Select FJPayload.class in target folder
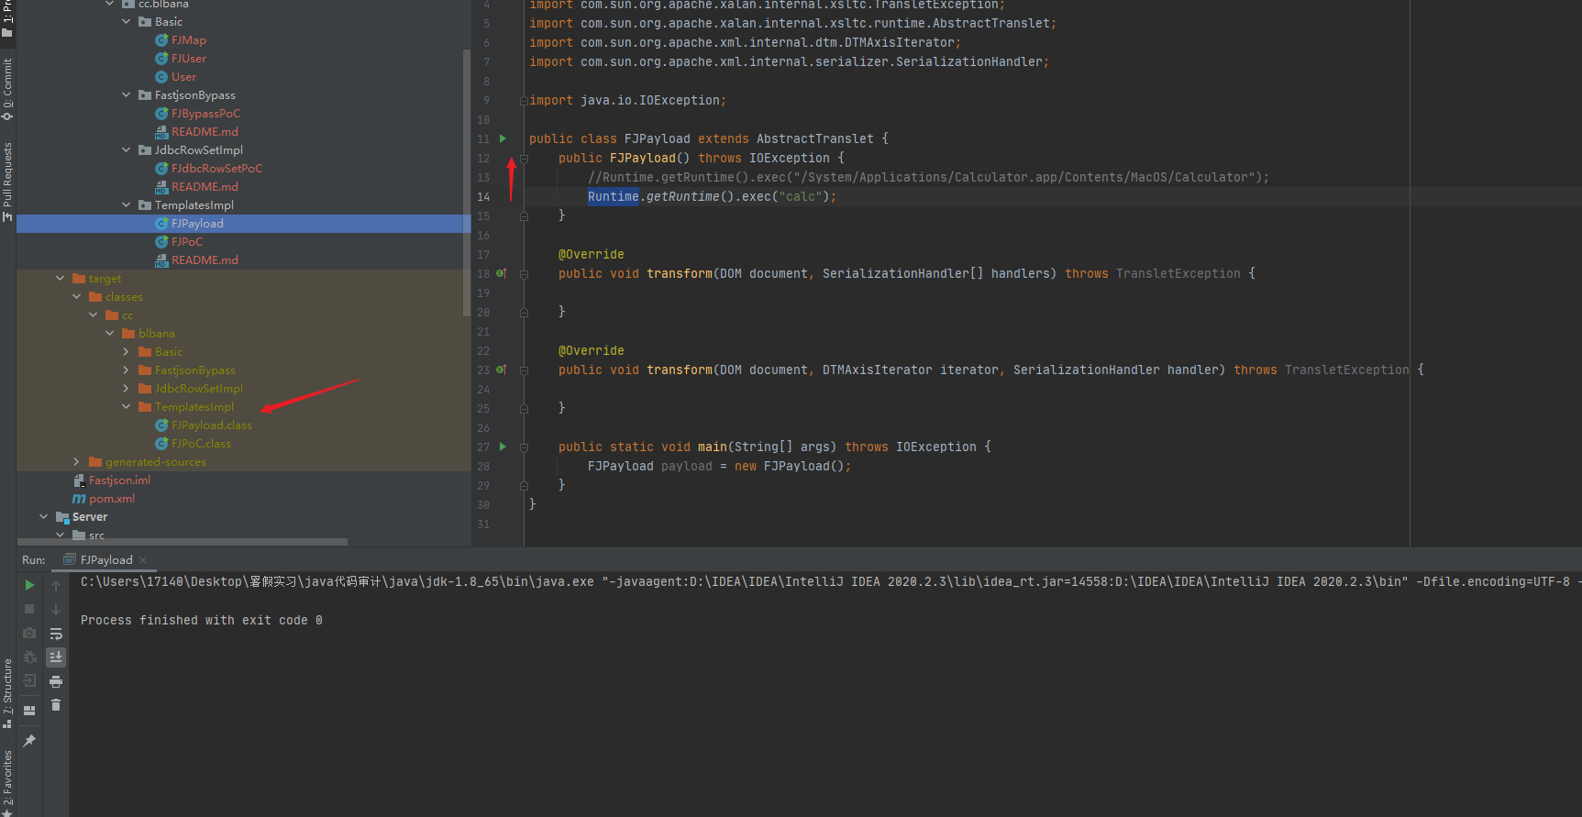The height and width of the screenshot is (817, 1582). pyautogui.click(x=211, y=425)
